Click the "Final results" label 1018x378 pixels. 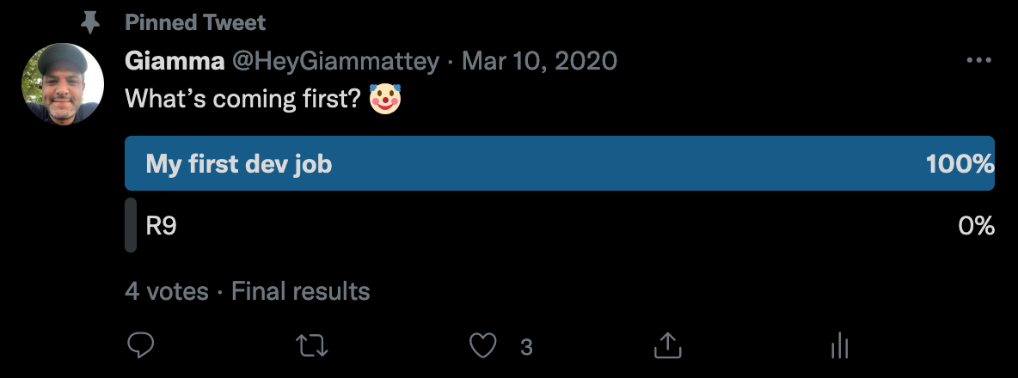(301, 291)
